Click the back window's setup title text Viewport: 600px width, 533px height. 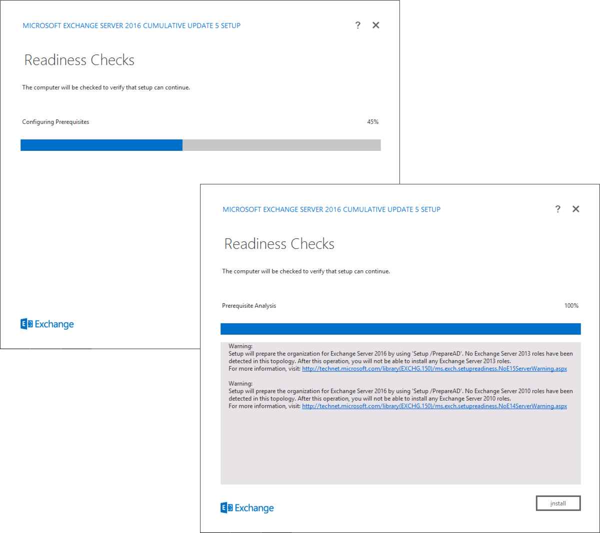pos(131,25)
